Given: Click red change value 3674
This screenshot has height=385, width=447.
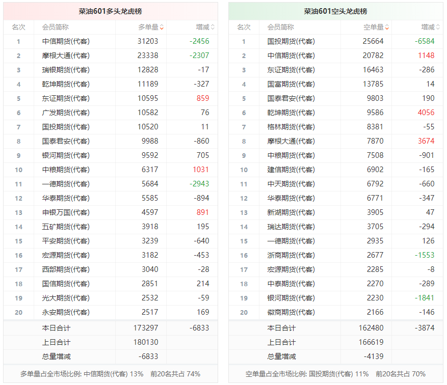Looking at the screenshot, I should pyautogui.click(x=426, y=141).
